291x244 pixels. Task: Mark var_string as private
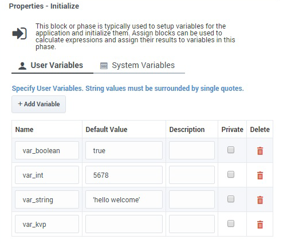(x=231, y=199)
